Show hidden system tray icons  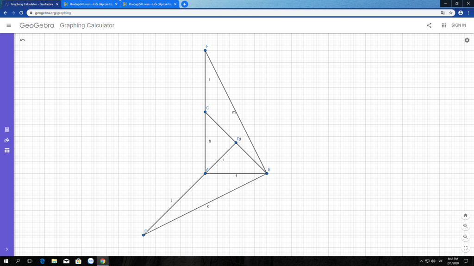pos(421,261)
